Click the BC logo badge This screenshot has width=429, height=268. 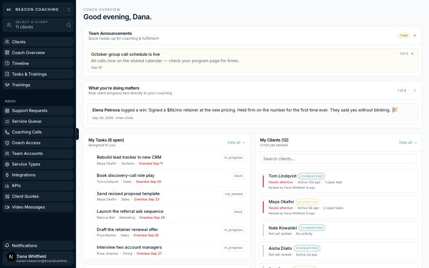tap(9, 9)
